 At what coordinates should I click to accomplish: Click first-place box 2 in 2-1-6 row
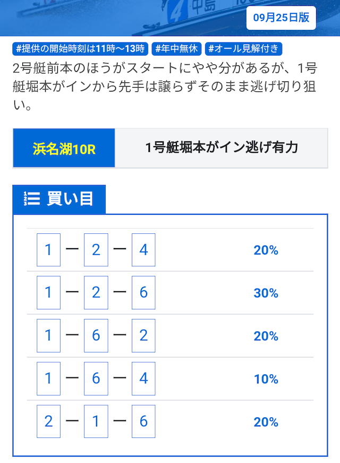(x=48, y=422)
